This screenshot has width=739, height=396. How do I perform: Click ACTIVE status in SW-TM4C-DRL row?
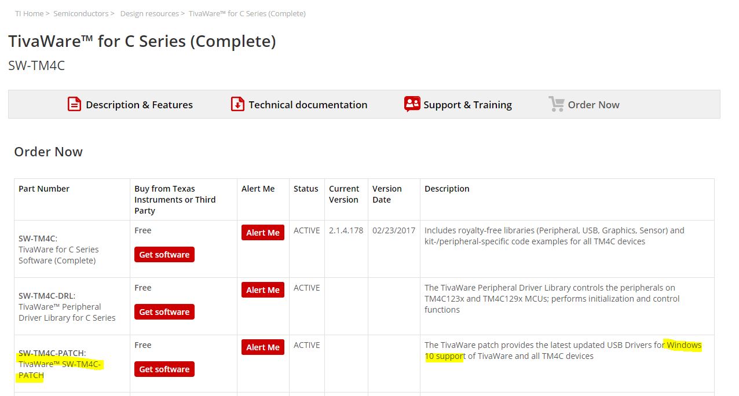click(307, 288)
